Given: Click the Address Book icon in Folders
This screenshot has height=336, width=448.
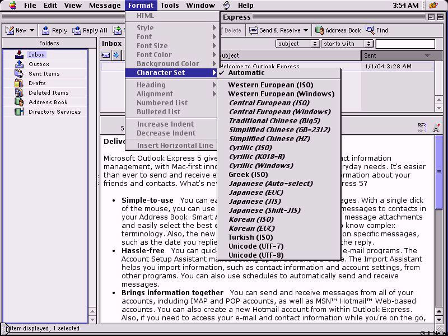Looking at the screenshot, I should point(19,102).
